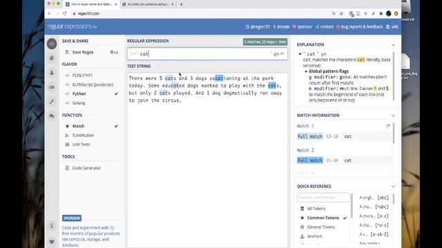
Task: Open the settings wrench sidebar icon
Action: (52, 101)
